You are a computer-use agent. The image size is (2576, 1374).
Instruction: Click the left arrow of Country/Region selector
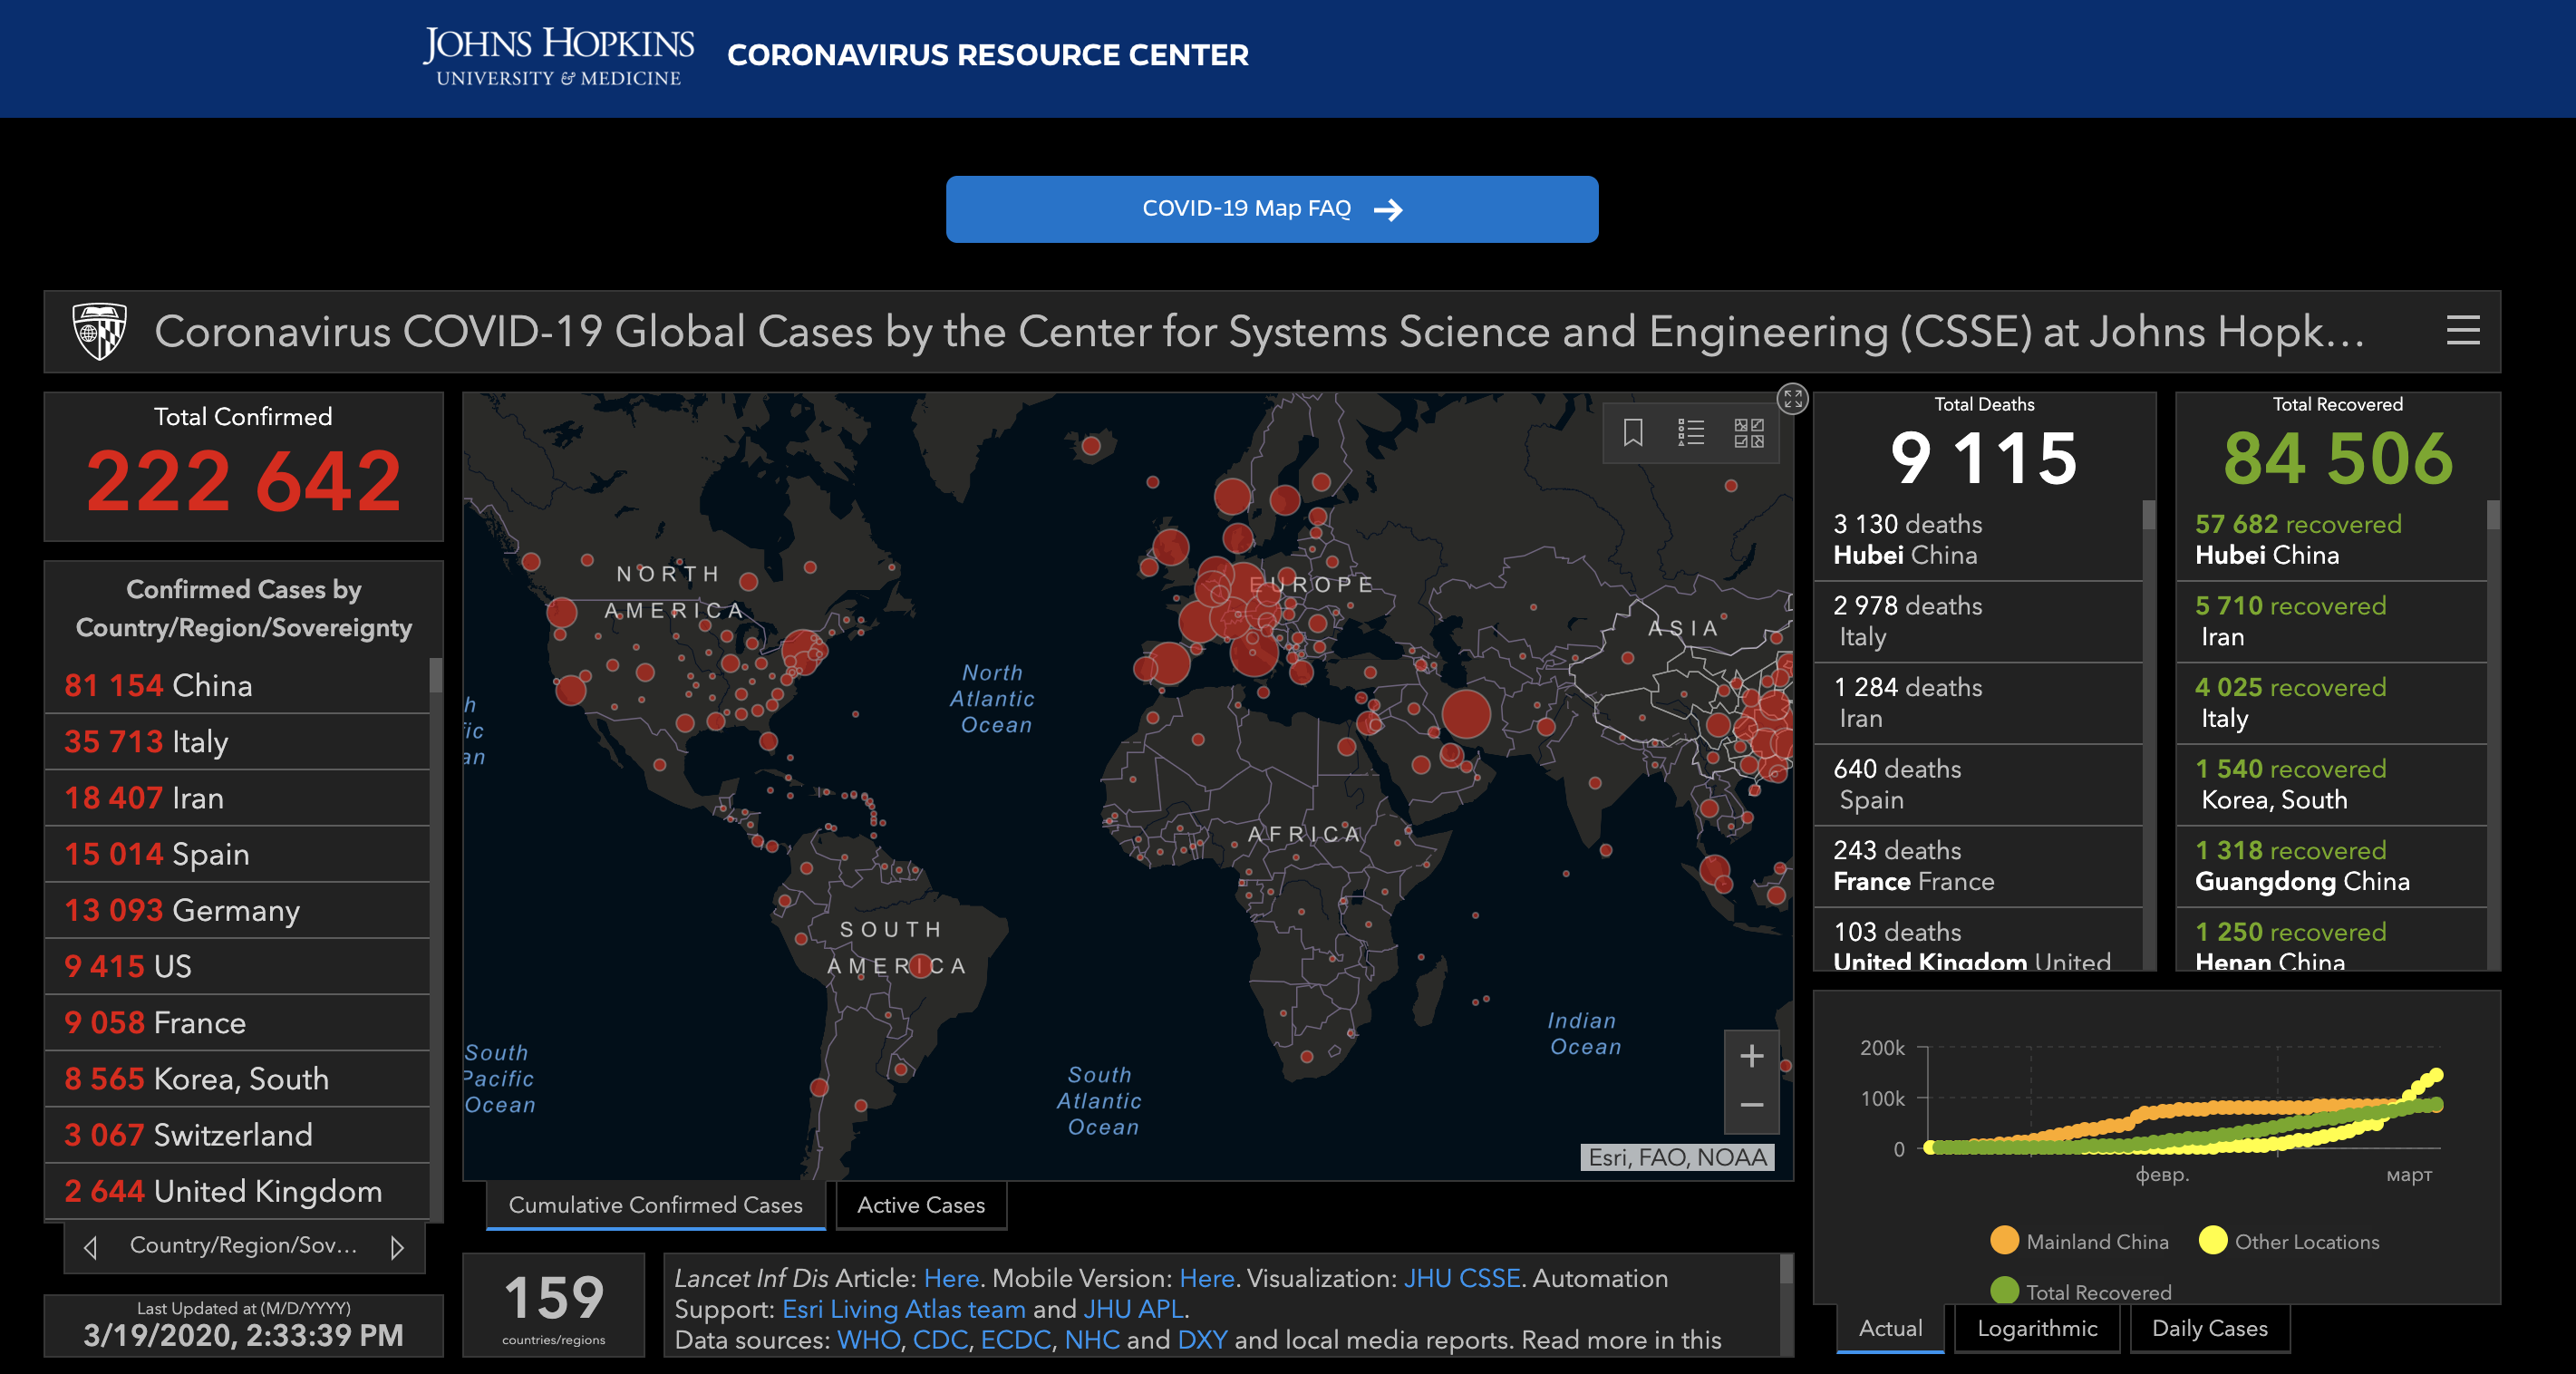coord(91,1247)
